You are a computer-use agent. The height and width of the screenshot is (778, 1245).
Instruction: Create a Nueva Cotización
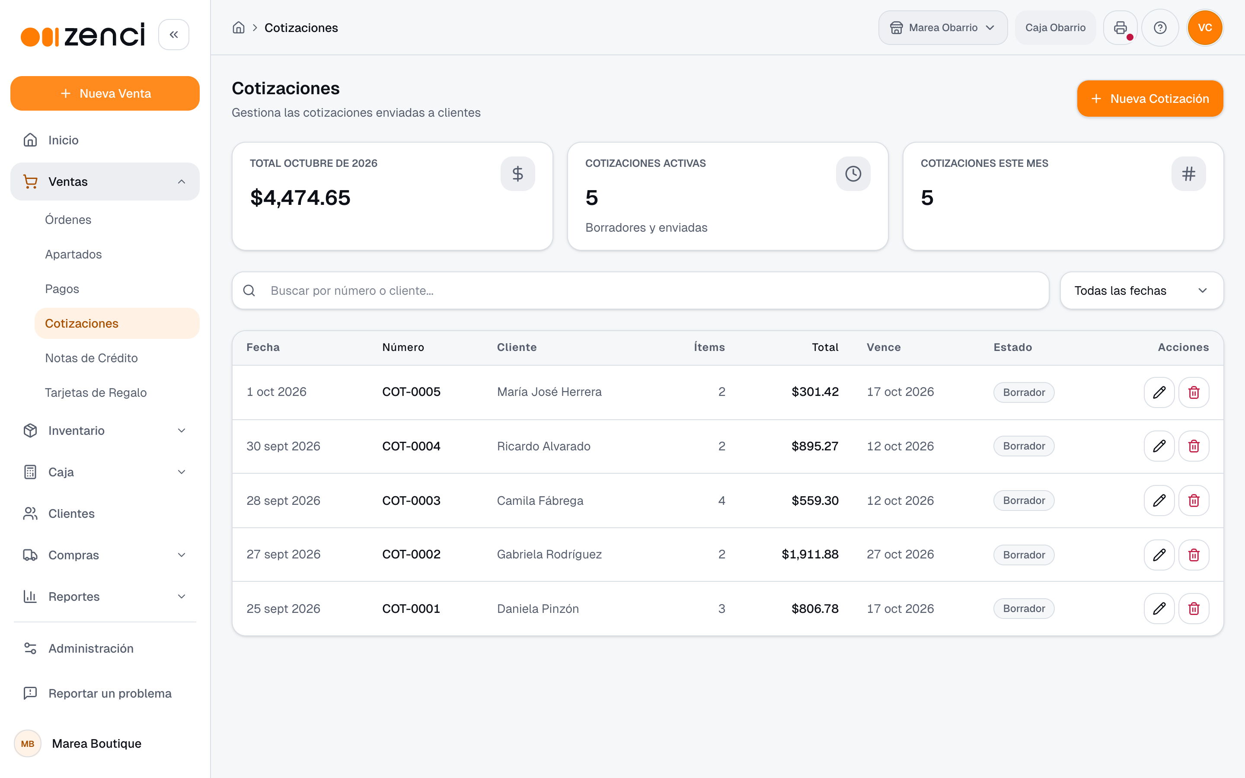[1150, 99]
